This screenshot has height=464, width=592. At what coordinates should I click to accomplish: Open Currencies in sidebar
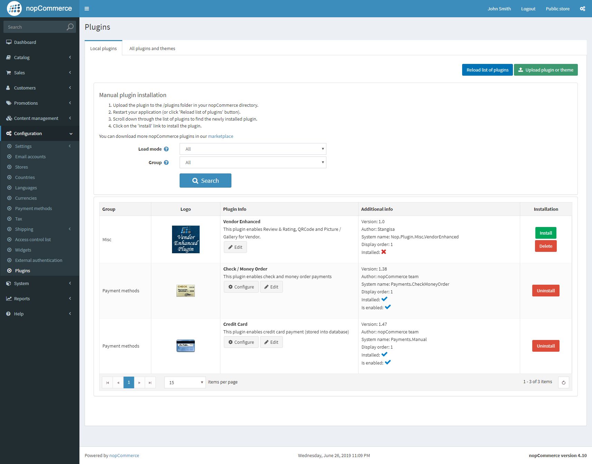(x=40, y=198)
